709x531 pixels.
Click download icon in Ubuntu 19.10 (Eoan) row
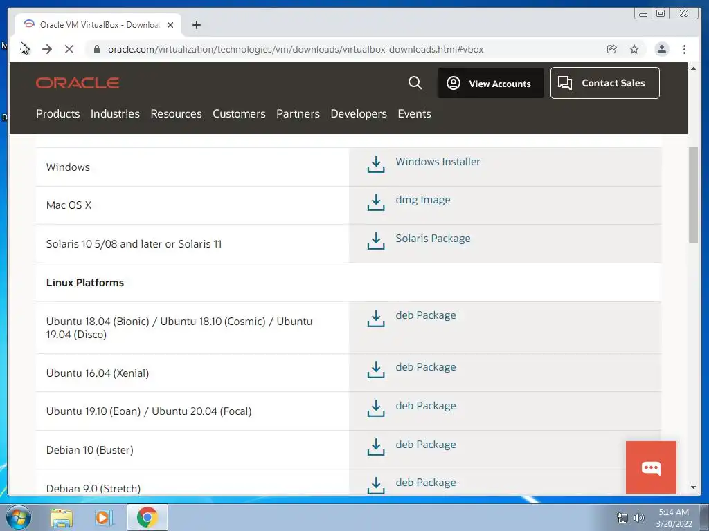point(376,408)
